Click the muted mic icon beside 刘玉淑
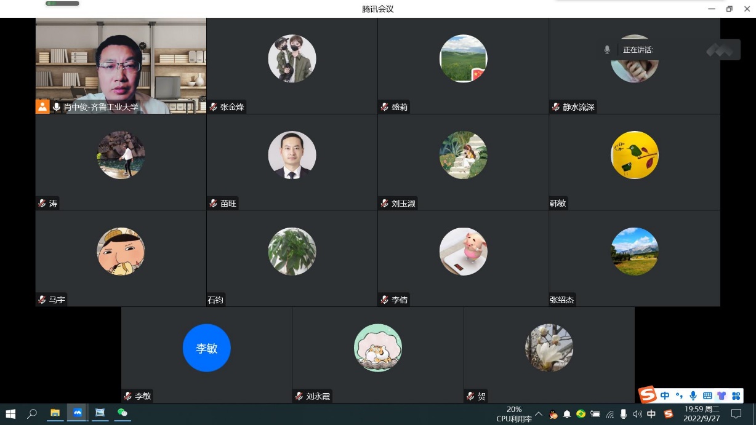 click(x=385, y=204)
